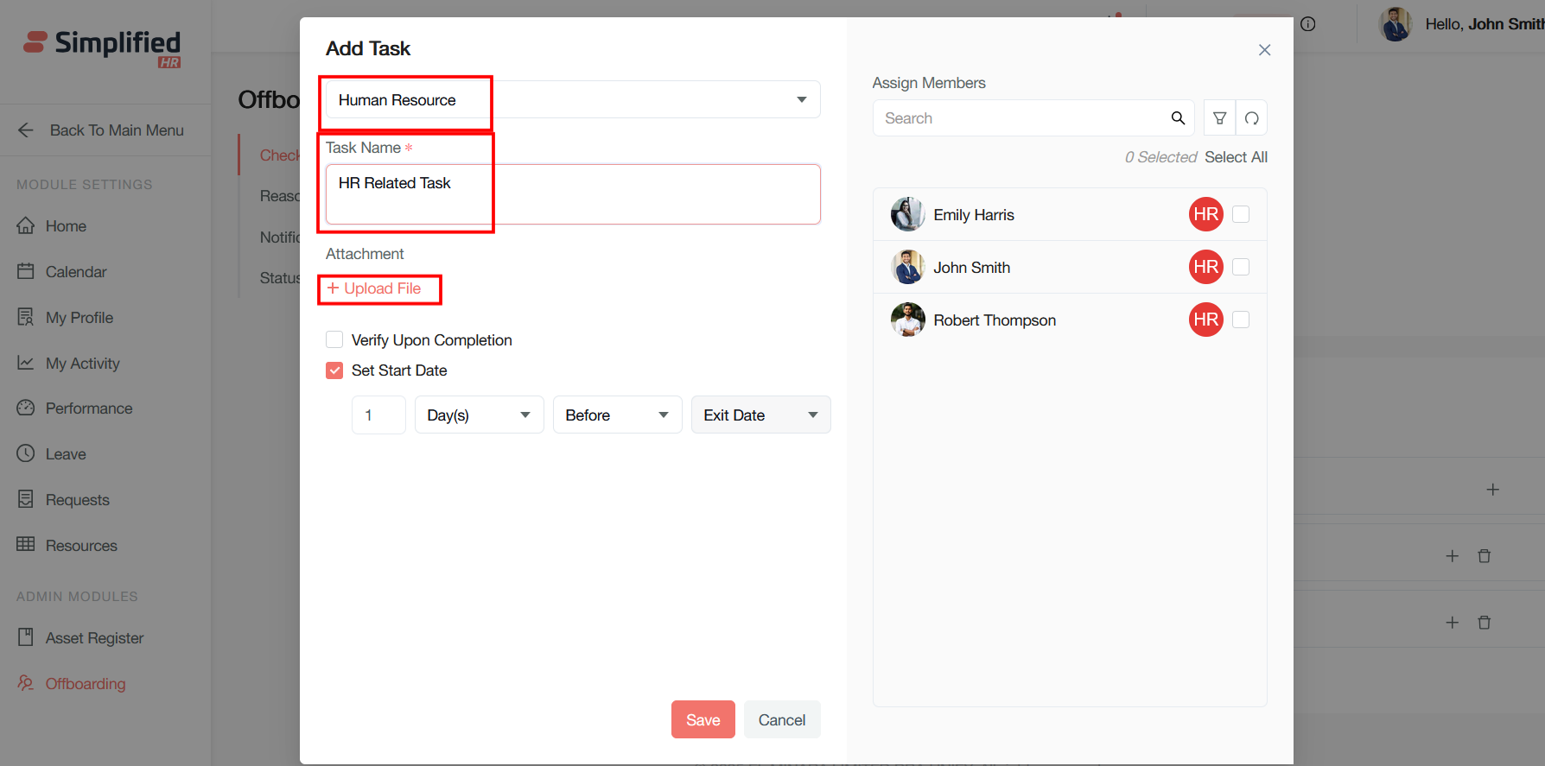
Task: Save the new task
Action: tap(703, 719)
